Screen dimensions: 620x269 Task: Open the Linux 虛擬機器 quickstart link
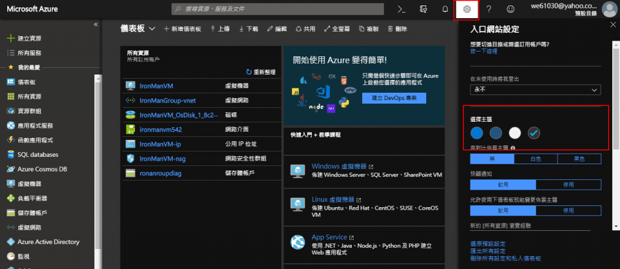(333, 199)
